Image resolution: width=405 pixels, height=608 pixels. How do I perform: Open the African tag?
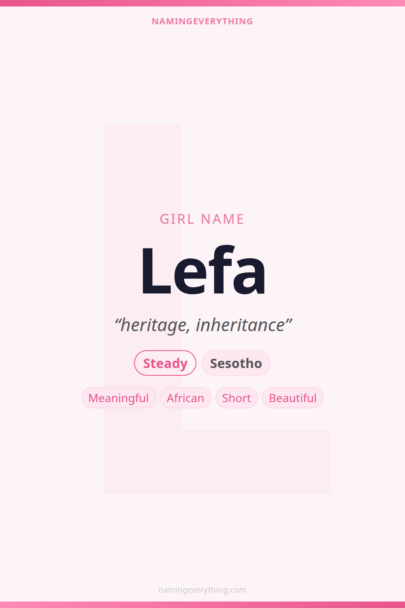coord(185,398)
